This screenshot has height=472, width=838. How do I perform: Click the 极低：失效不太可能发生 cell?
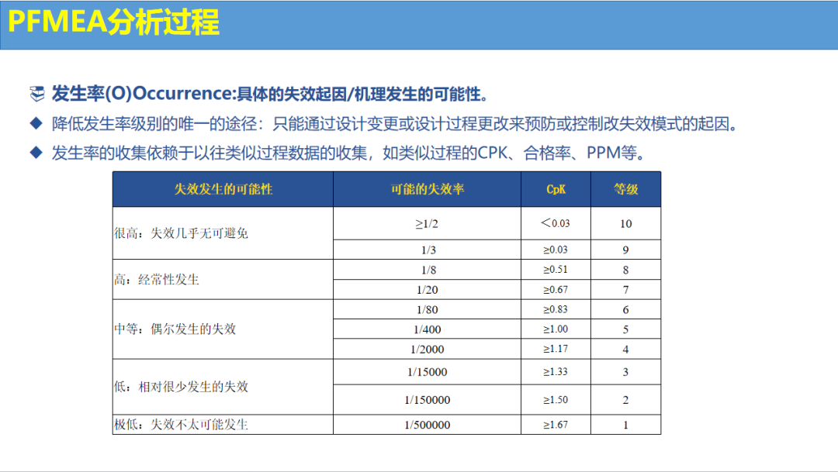182,425
